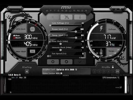Image resolution: width=133 pixels, height=100 pixels.
Task: Close the Afterburner window
Action: [120, 9]
